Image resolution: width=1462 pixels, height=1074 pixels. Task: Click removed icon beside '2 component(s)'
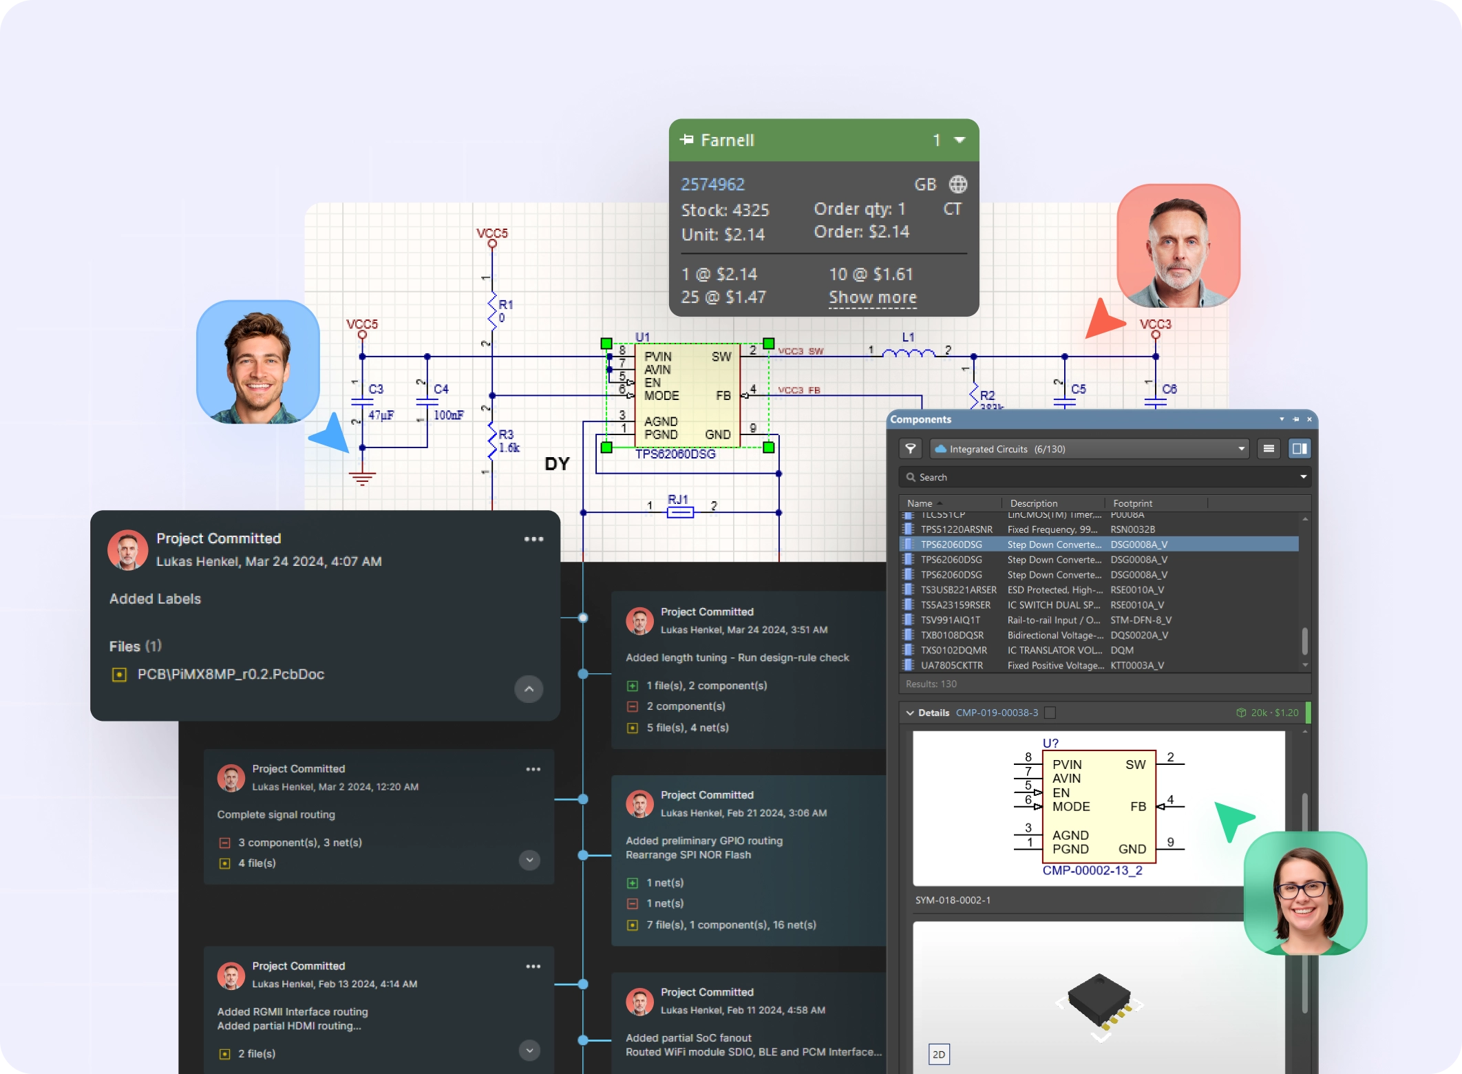coord(633,706)
